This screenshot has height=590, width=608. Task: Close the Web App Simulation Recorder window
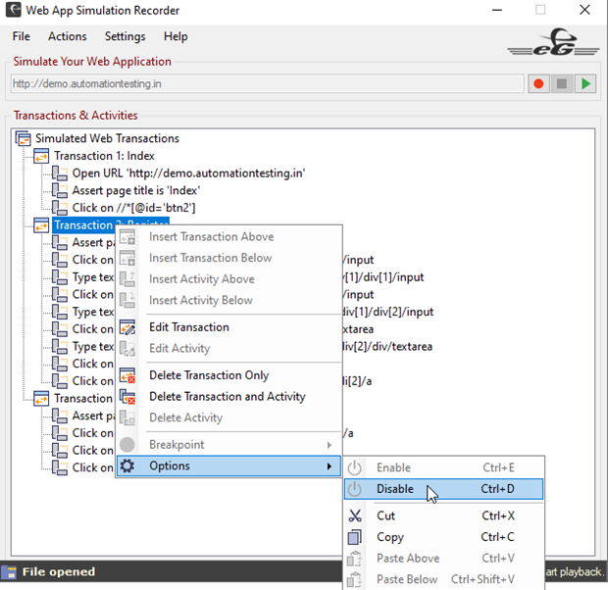(584, 10)
